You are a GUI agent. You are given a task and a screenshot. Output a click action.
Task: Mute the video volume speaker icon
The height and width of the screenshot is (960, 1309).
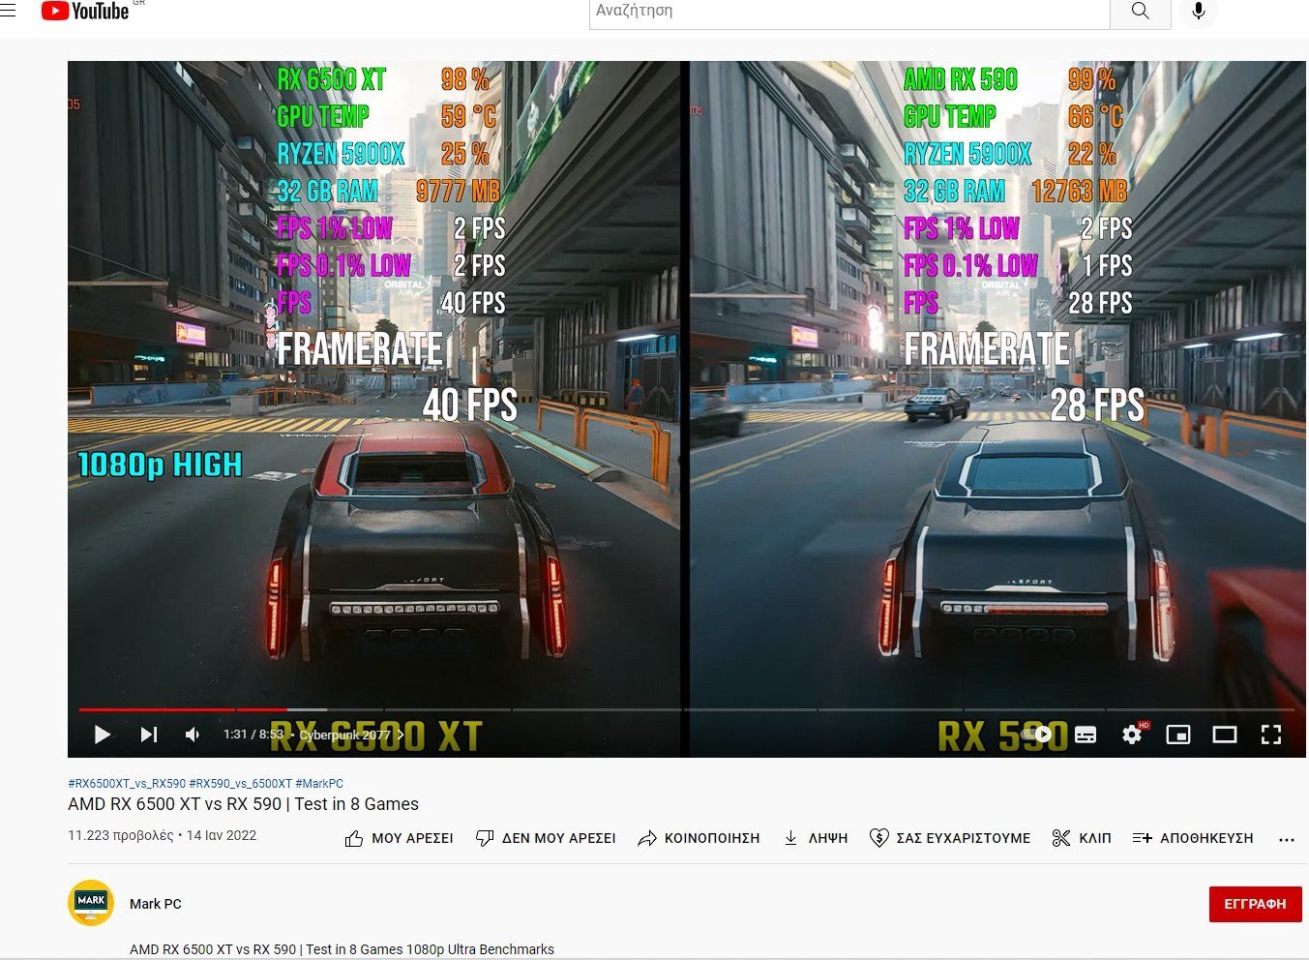193,735
